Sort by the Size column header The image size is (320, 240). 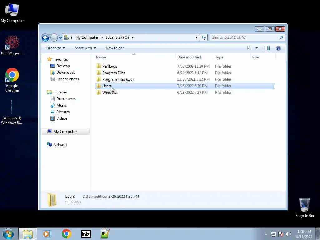coord(263,57)
